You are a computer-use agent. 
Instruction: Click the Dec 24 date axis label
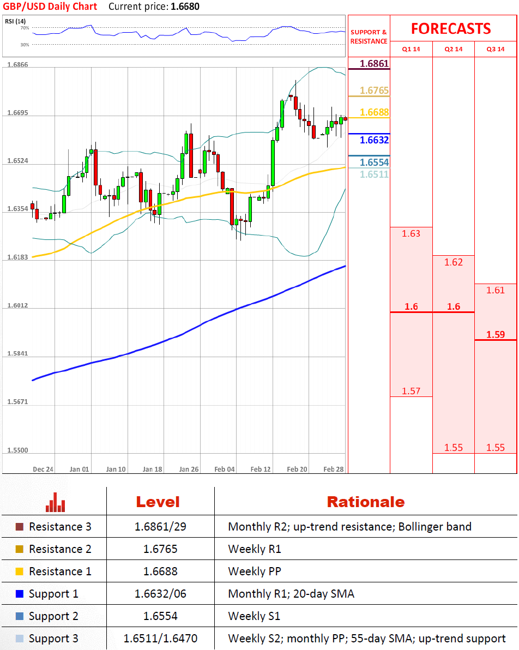click(x=43, y=470)
